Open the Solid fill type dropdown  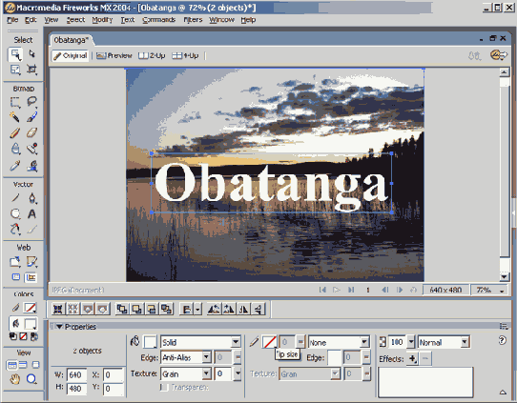click(200, 342)
